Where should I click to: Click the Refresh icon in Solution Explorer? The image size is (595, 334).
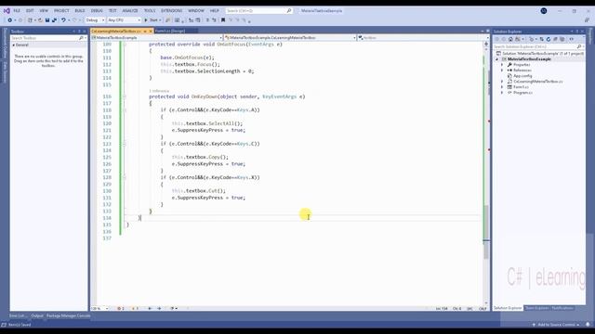click(549, 39)
